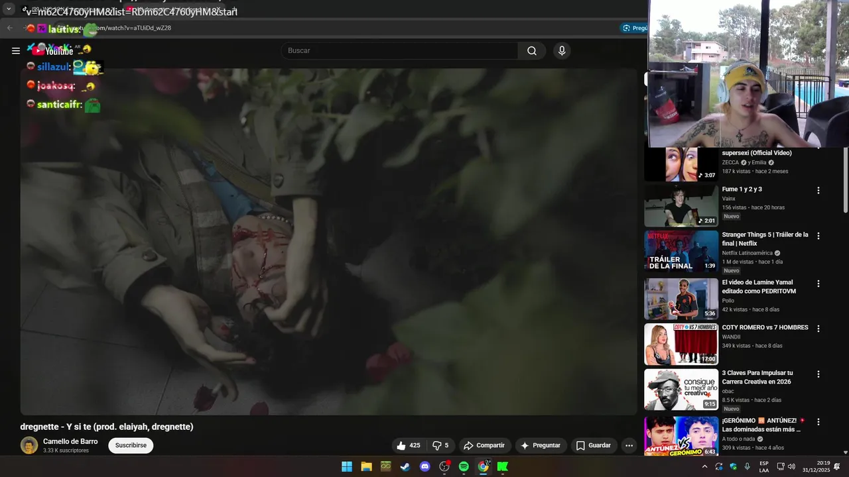Open Spotify from the taskbar
This screenshot has width=849, height=477.
click(x=464, y=466)
